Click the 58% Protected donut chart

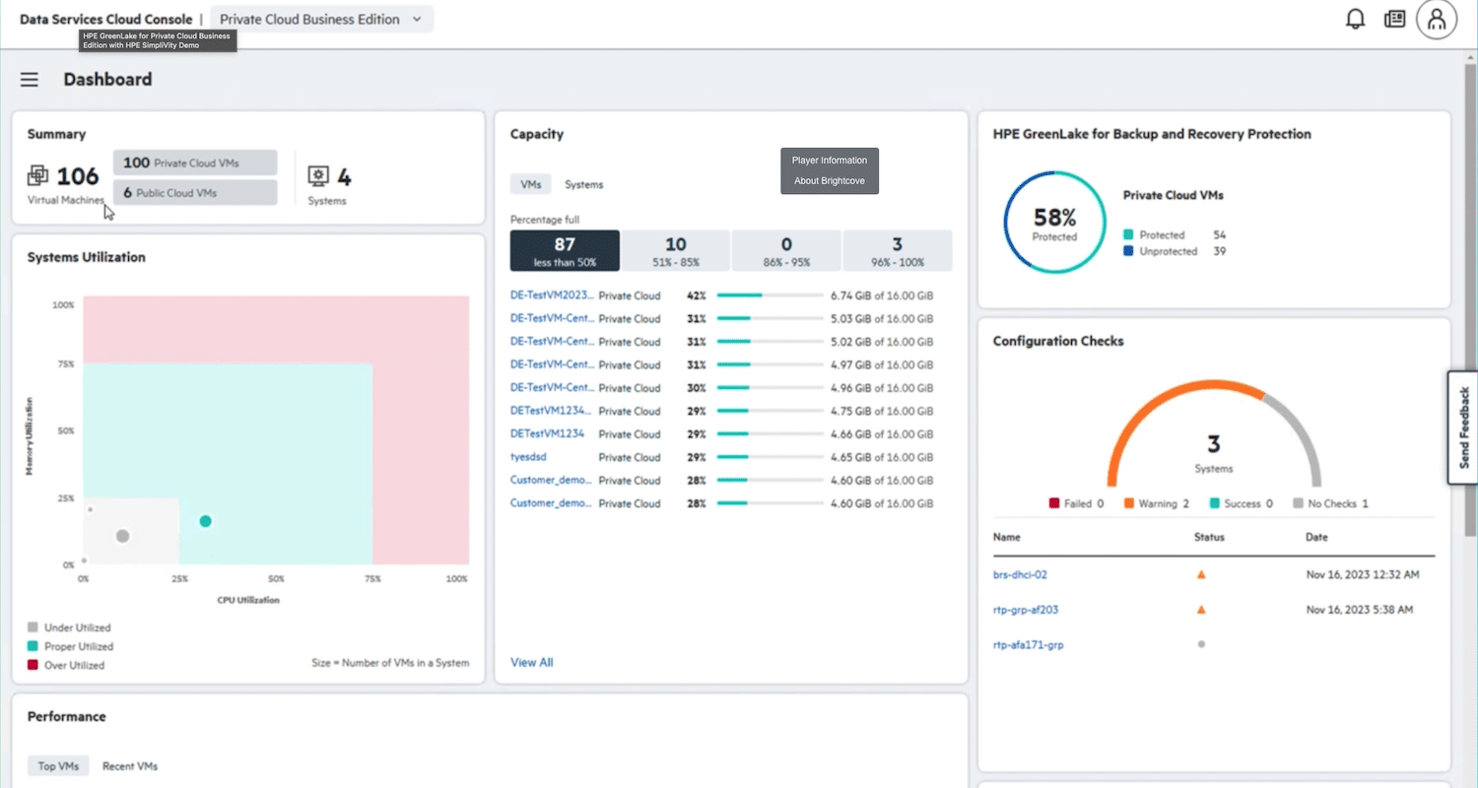click(x=1054, y=223)
